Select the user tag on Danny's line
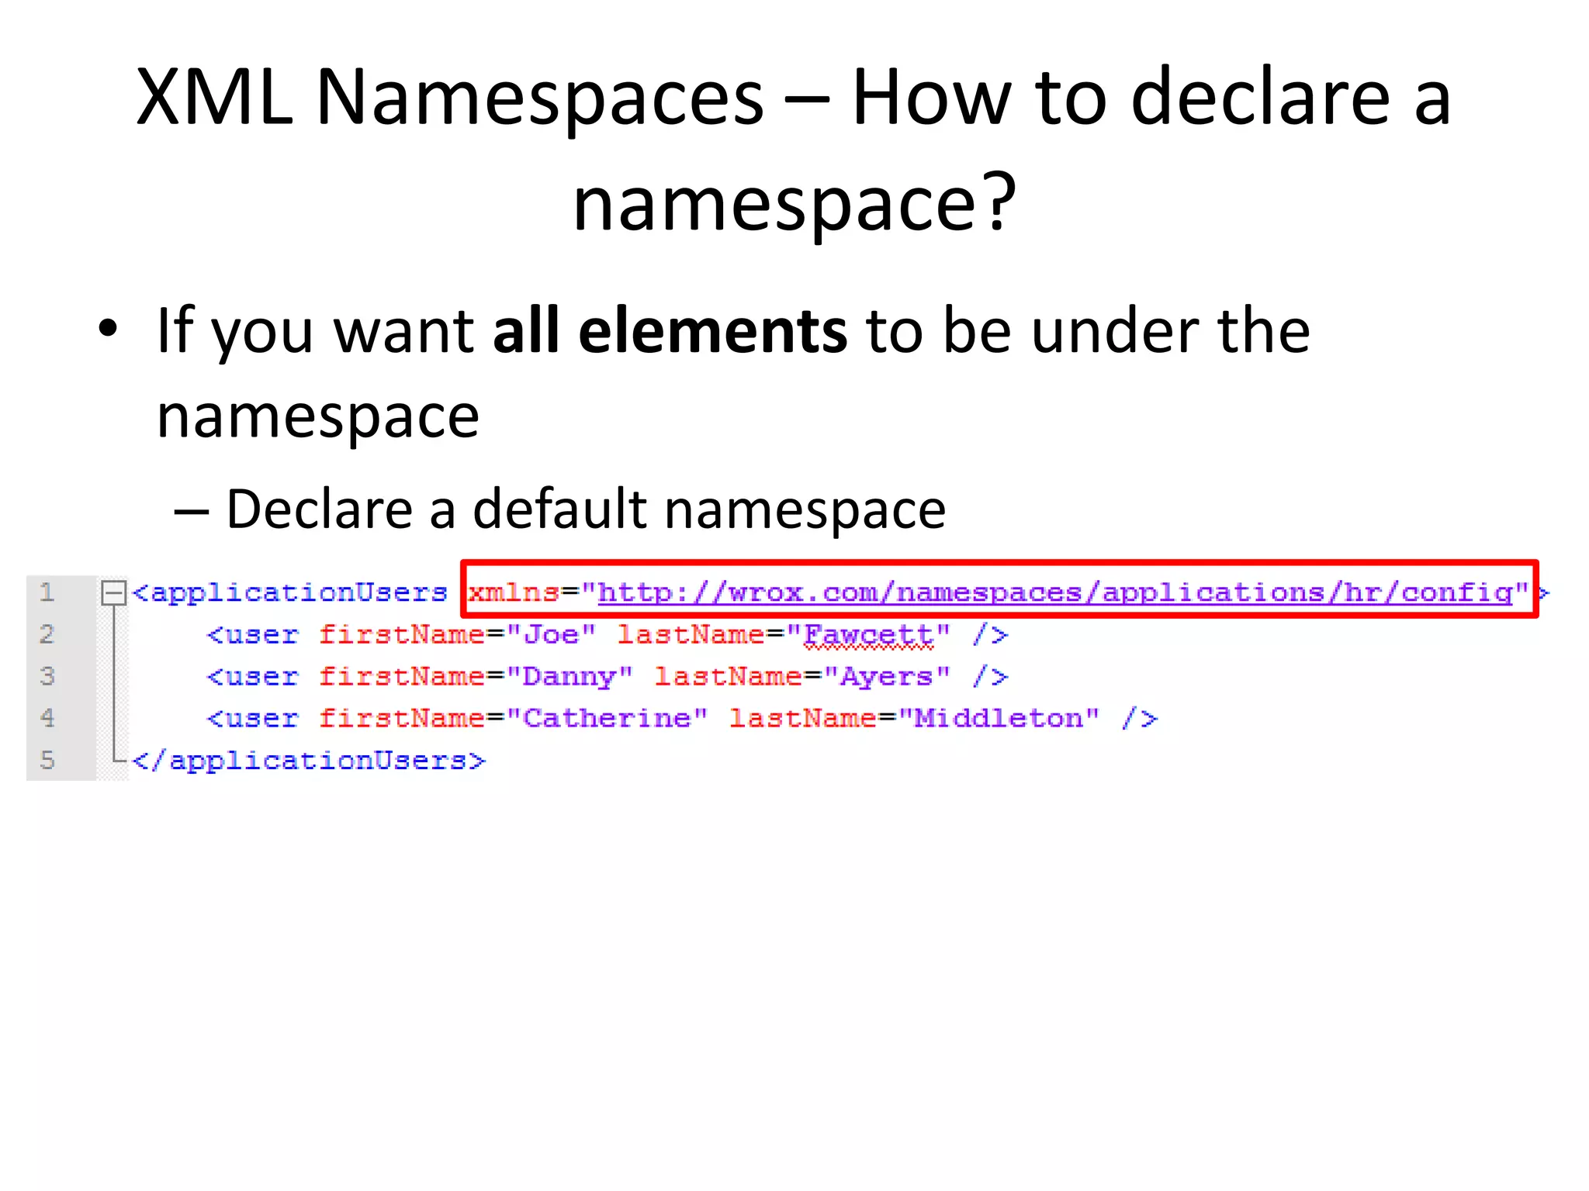Screen dimensions: 1589x1191 click(253, 677)
